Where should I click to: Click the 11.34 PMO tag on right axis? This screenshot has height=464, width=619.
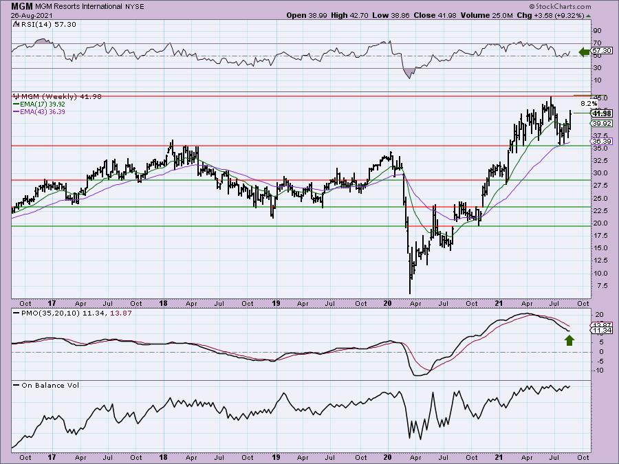[x=602, y=330]
